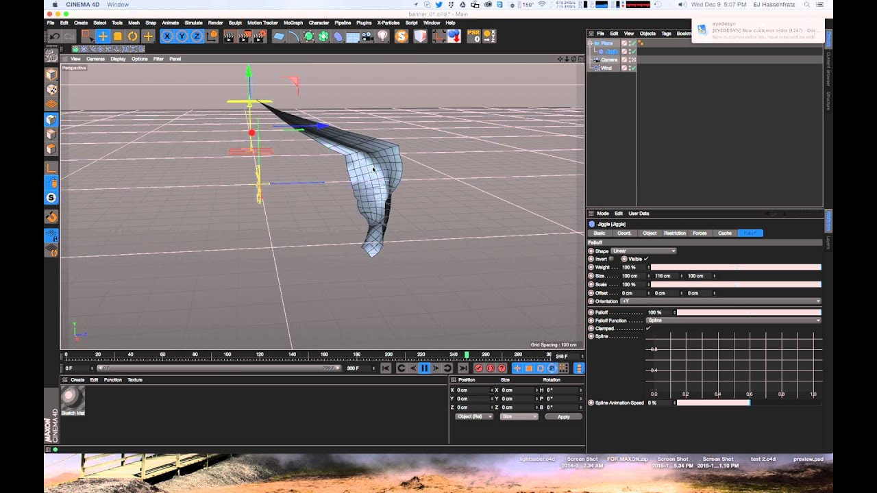
Task: Open the Size mode dropdown
Action: click(519, 416)
